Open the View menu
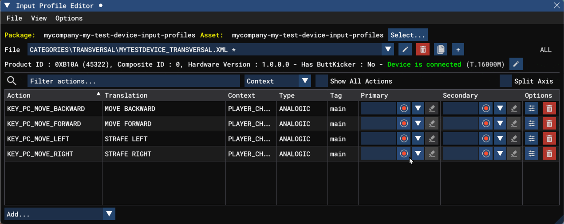564x224 pixels. 39,18
